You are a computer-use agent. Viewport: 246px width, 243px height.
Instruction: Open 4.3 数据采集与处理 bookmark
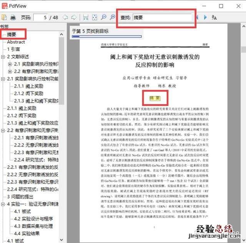click(33, 226)
